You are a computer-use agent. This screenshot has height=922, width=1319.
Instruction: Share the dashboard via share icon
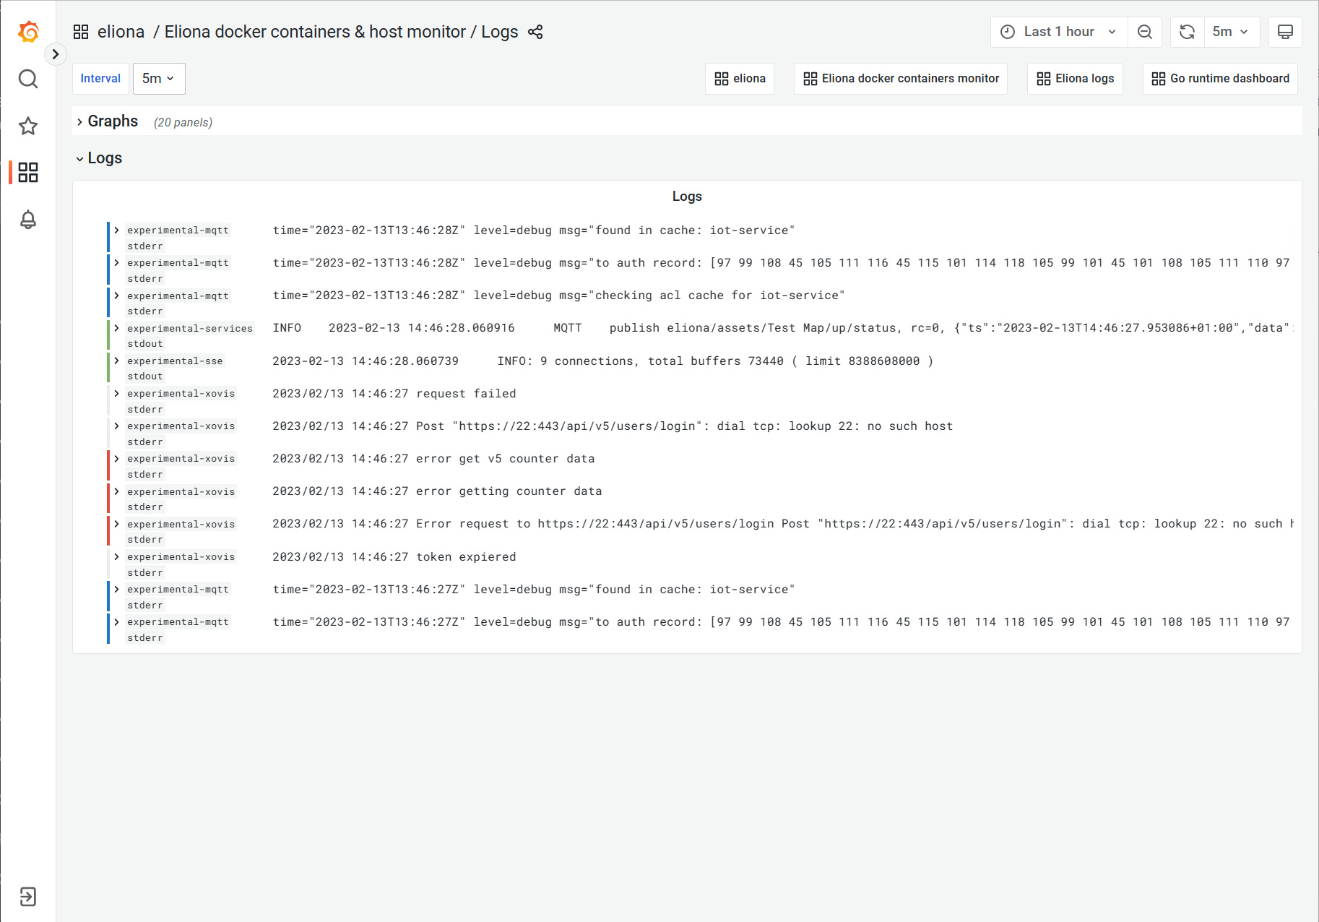(x=535, y=32)
